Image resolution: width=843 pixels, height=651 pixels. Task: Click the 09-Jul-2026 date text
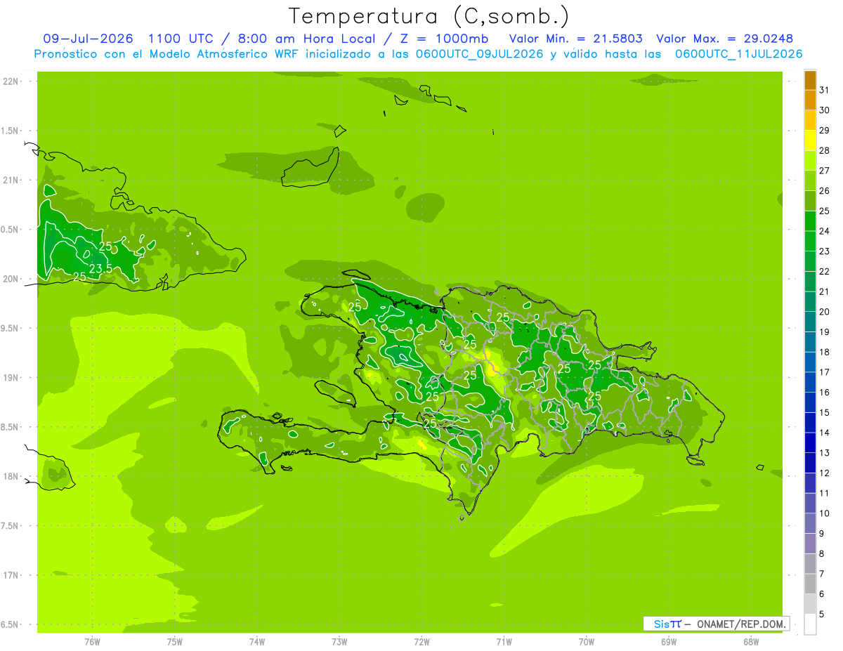pyautogui.click(x=88, y=39)
